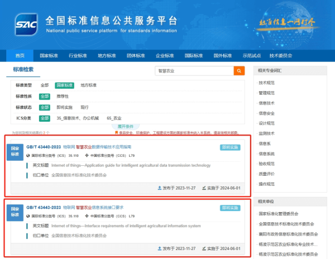Open the 行业标准 navigation item
The image size is (335, 259).
click(x=78, y=55)
